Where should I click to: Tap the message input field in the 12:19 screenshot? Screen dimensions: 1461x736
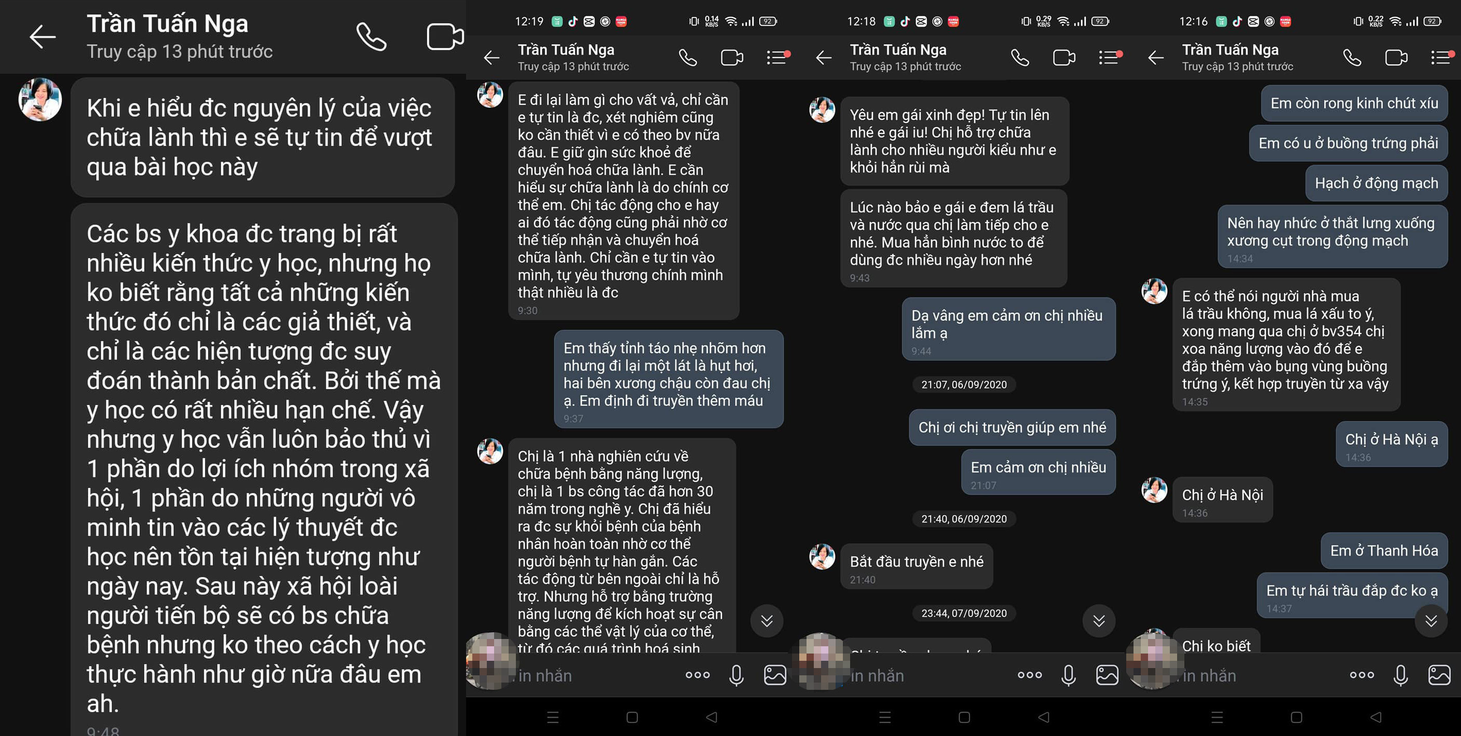coord(595,675)
